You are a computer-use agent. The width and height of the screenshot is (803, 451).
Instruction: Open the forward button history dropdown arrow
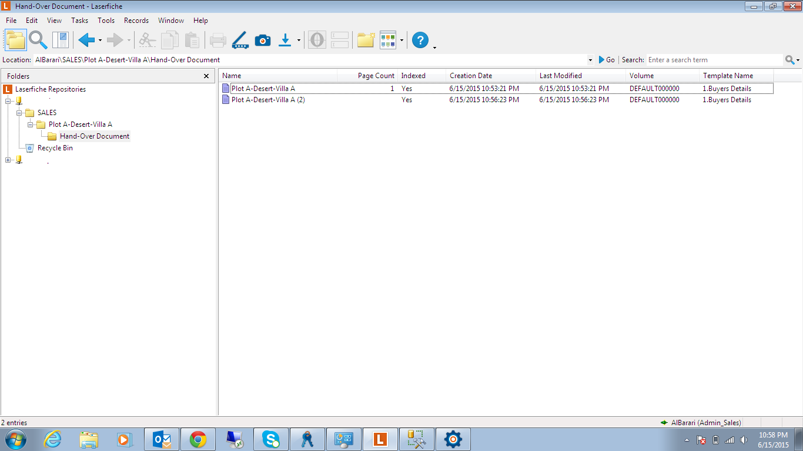(x=129, y=41)
